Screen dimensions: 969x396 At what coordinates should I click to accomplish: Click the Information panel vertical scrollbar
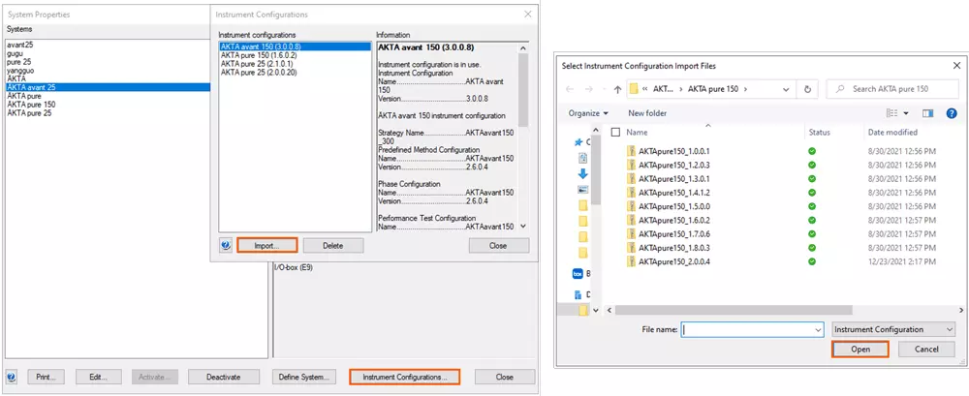click(x=523, y=136)
